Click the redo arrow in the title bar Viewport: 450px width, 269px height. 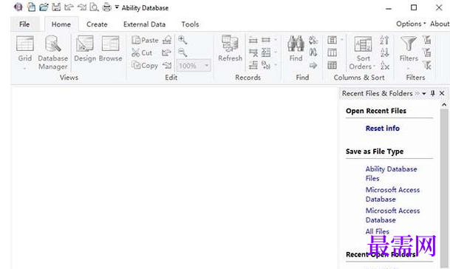[x=81, y=7]
